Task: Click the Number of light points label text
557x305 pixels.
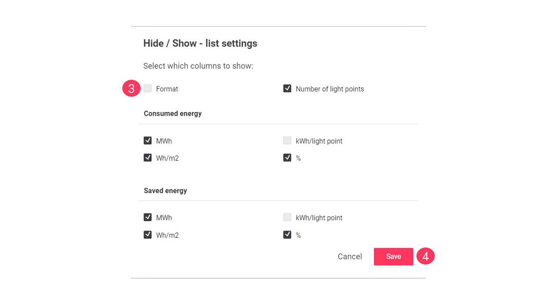Action: click(329, 88)
